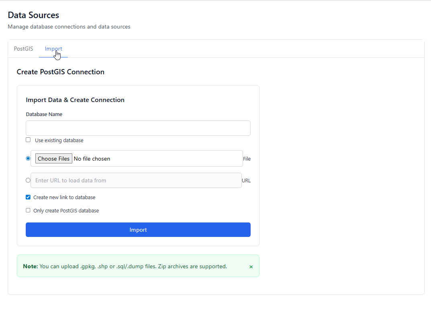
Task: Select the URL source radio button
Action: pos(28,180)
